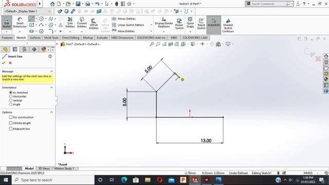
Task: Open Microsoft Edge from the taskbar
Action: pos(124,180)
